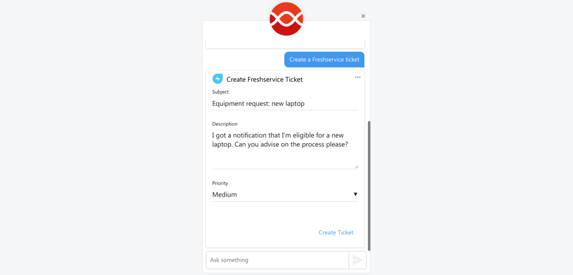
Task: Click the textarea resize grip in Description
Action: [356, 166]
